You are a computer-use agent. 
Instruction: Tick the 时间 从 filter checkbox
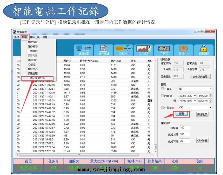pyautogui.click(x=162, y=96)
